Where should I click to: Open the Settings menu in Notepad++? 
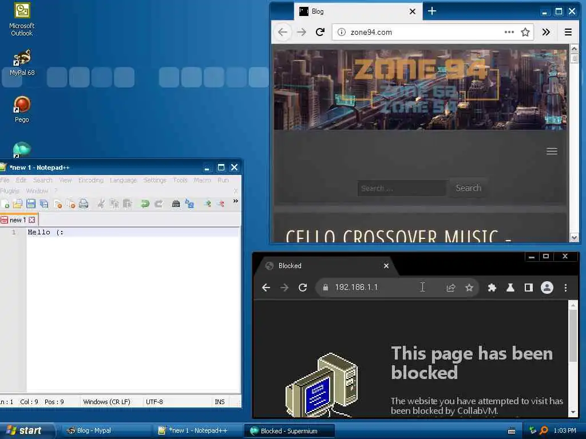pos(155,180)
